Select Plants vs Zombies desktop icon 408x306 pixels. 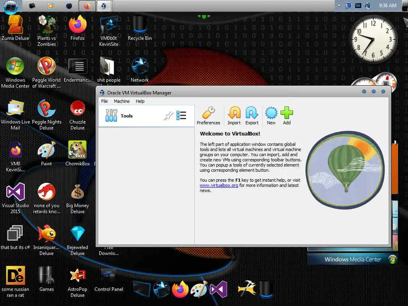pos(47,31)
